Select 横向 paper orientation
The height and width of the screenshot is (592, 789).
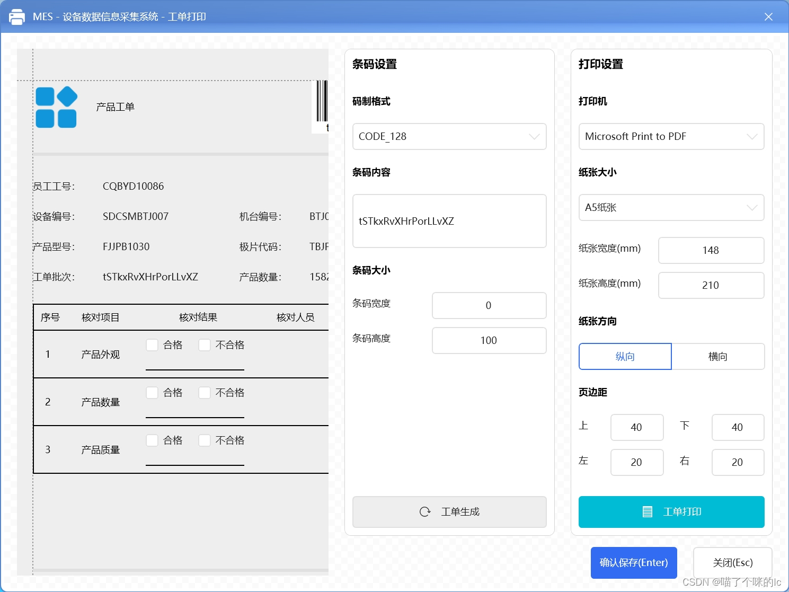point(718,357)
